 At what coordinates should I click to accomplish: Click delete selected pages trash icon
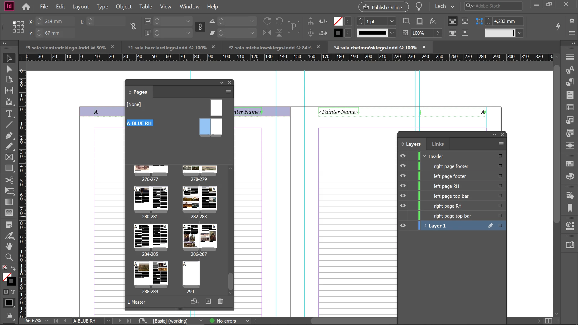tap(220, 301)
